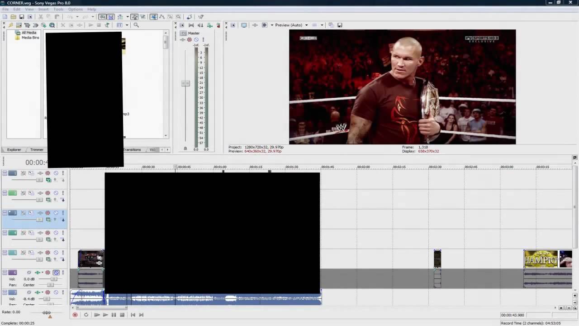Switch to the Transitions tab
Screen dimensions: 579x326
[x=132, y=149]
